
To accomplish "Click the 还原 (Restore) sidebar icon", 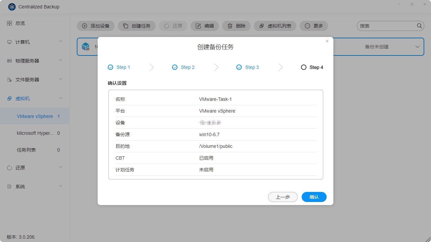I will [10, 167].
